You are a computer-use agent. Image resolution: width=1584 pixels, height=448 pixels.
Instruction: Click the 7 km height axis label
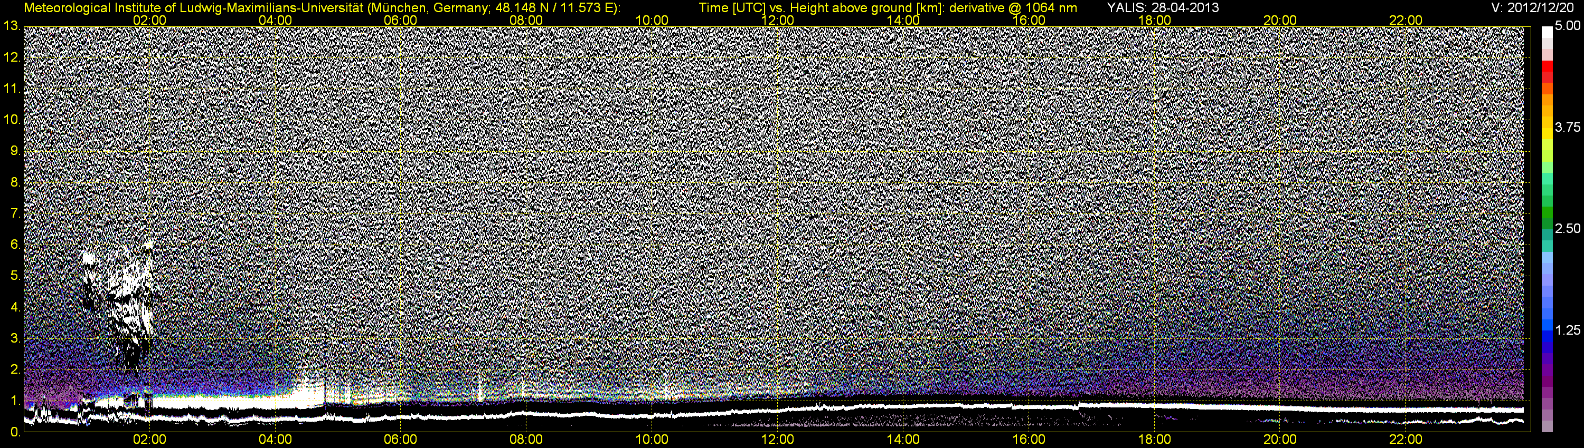click(x=15, y=213)
